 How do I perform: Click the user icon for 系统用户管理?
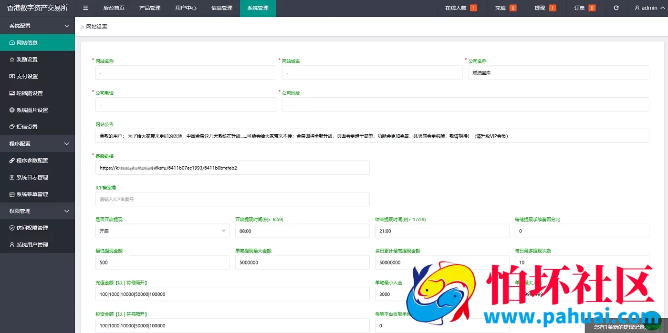click(12, 245)
